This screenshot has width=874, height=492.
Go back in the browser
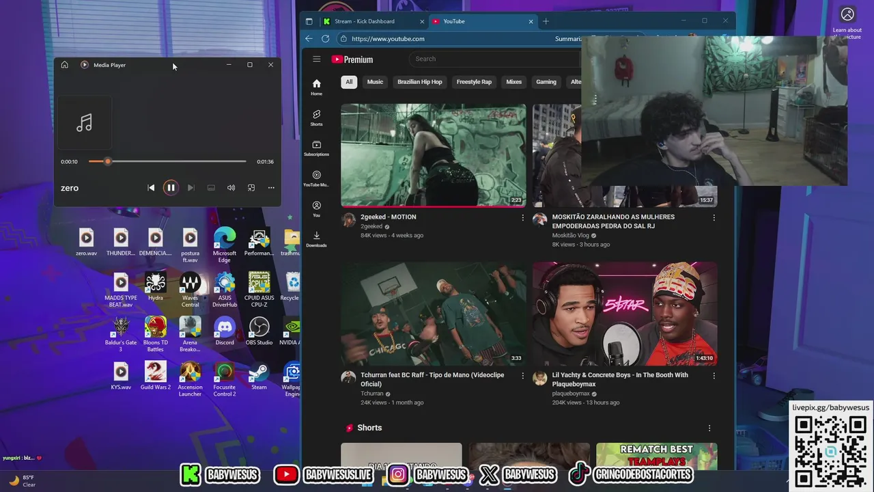tap(309, 39)
